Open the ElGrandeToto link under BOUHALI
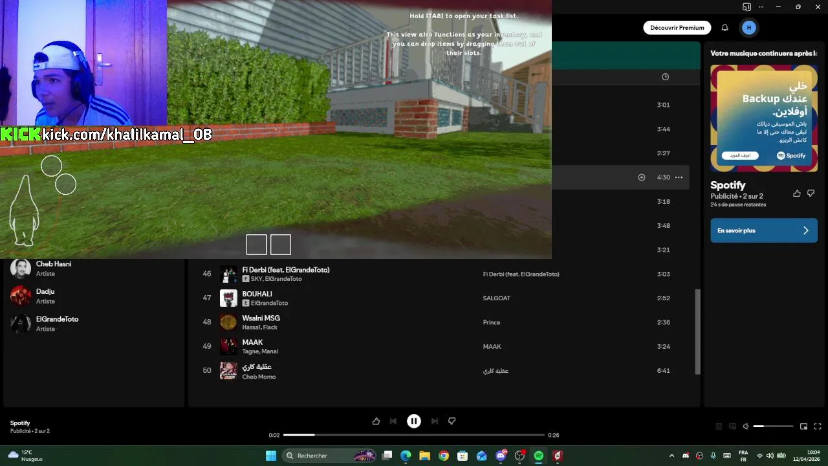Image resolution: width=828 pixels, height=466 pixels. coord(269,303)
